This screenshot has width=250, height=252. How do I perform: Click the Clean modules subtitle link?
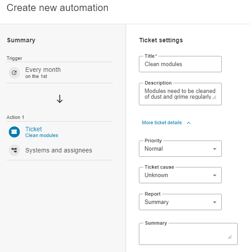pos(41,135)
